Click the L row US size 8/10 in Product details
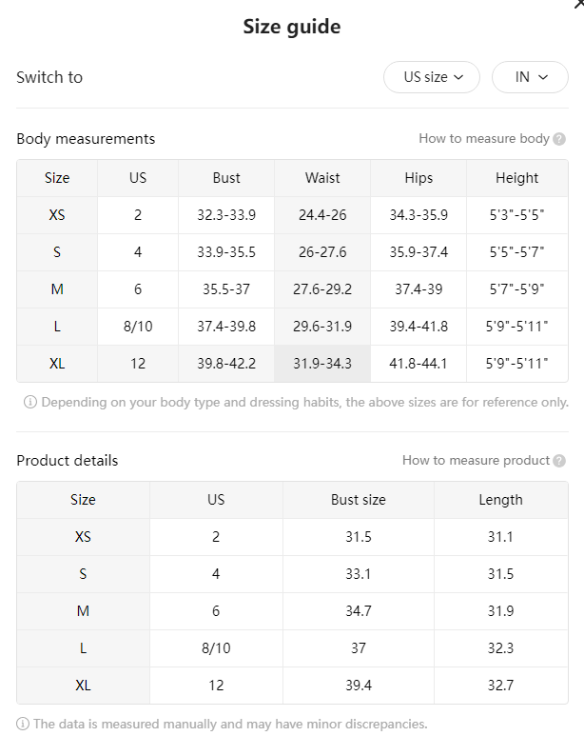584x756 pixels. click(216, 648)
